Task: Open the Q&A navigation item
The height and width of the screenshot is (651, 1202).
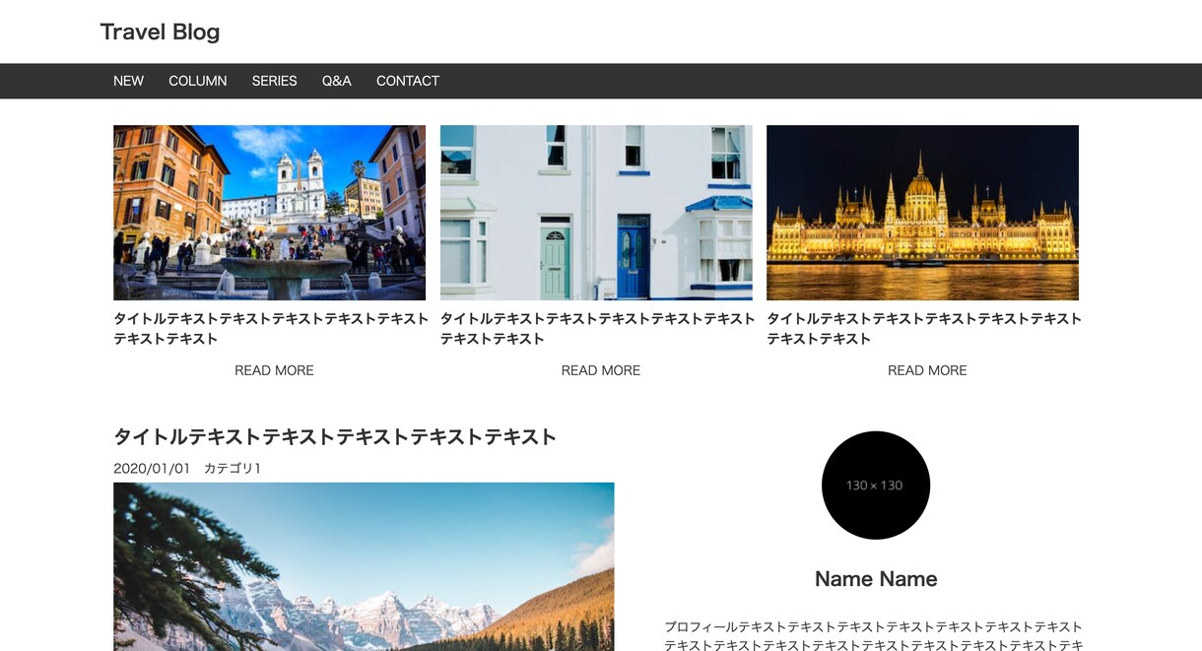Action: coord(336,81)
